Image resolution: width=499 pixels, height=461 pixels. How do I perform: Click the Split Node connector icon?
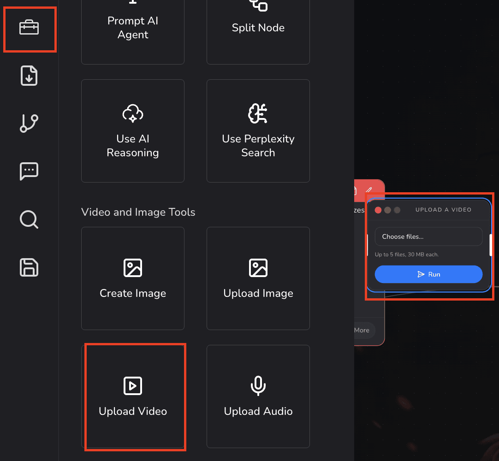(258, 6)
